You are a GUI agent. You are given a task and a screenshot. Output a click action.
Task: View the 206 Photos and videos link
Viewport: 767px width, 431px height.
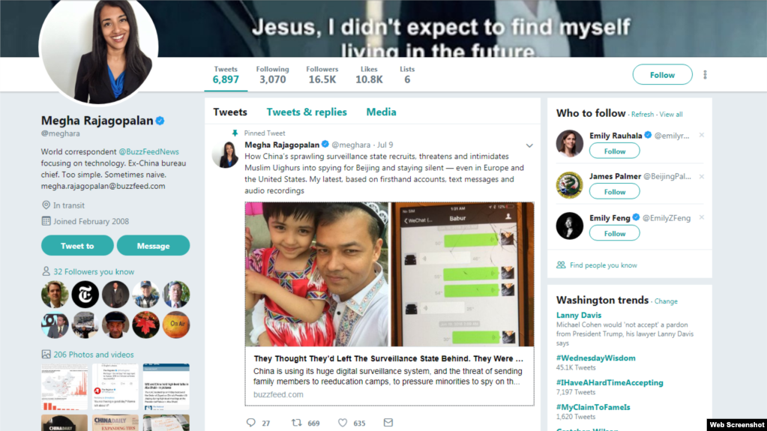click(x=94, y=355)
